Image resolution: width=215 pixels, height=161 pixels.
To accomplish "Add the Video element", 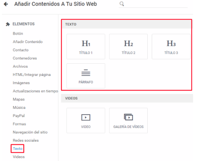I will tap(86, 120).
